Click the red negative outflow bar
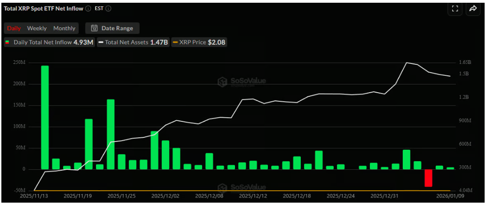Viewport: 486px width, 204px height. [x=428, y=178]
